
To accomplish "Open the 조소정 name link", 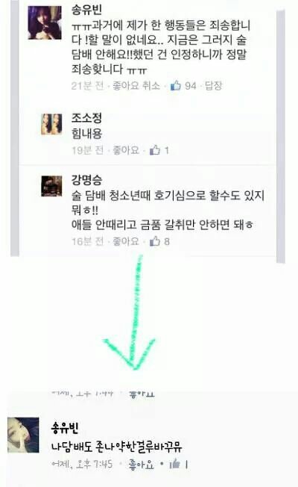I will pyautogui.click(x=86, y=118).
